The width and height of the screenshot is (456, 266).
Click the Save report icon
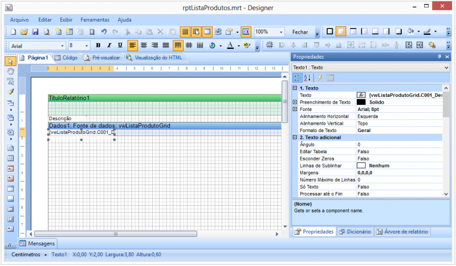(35, 32)
